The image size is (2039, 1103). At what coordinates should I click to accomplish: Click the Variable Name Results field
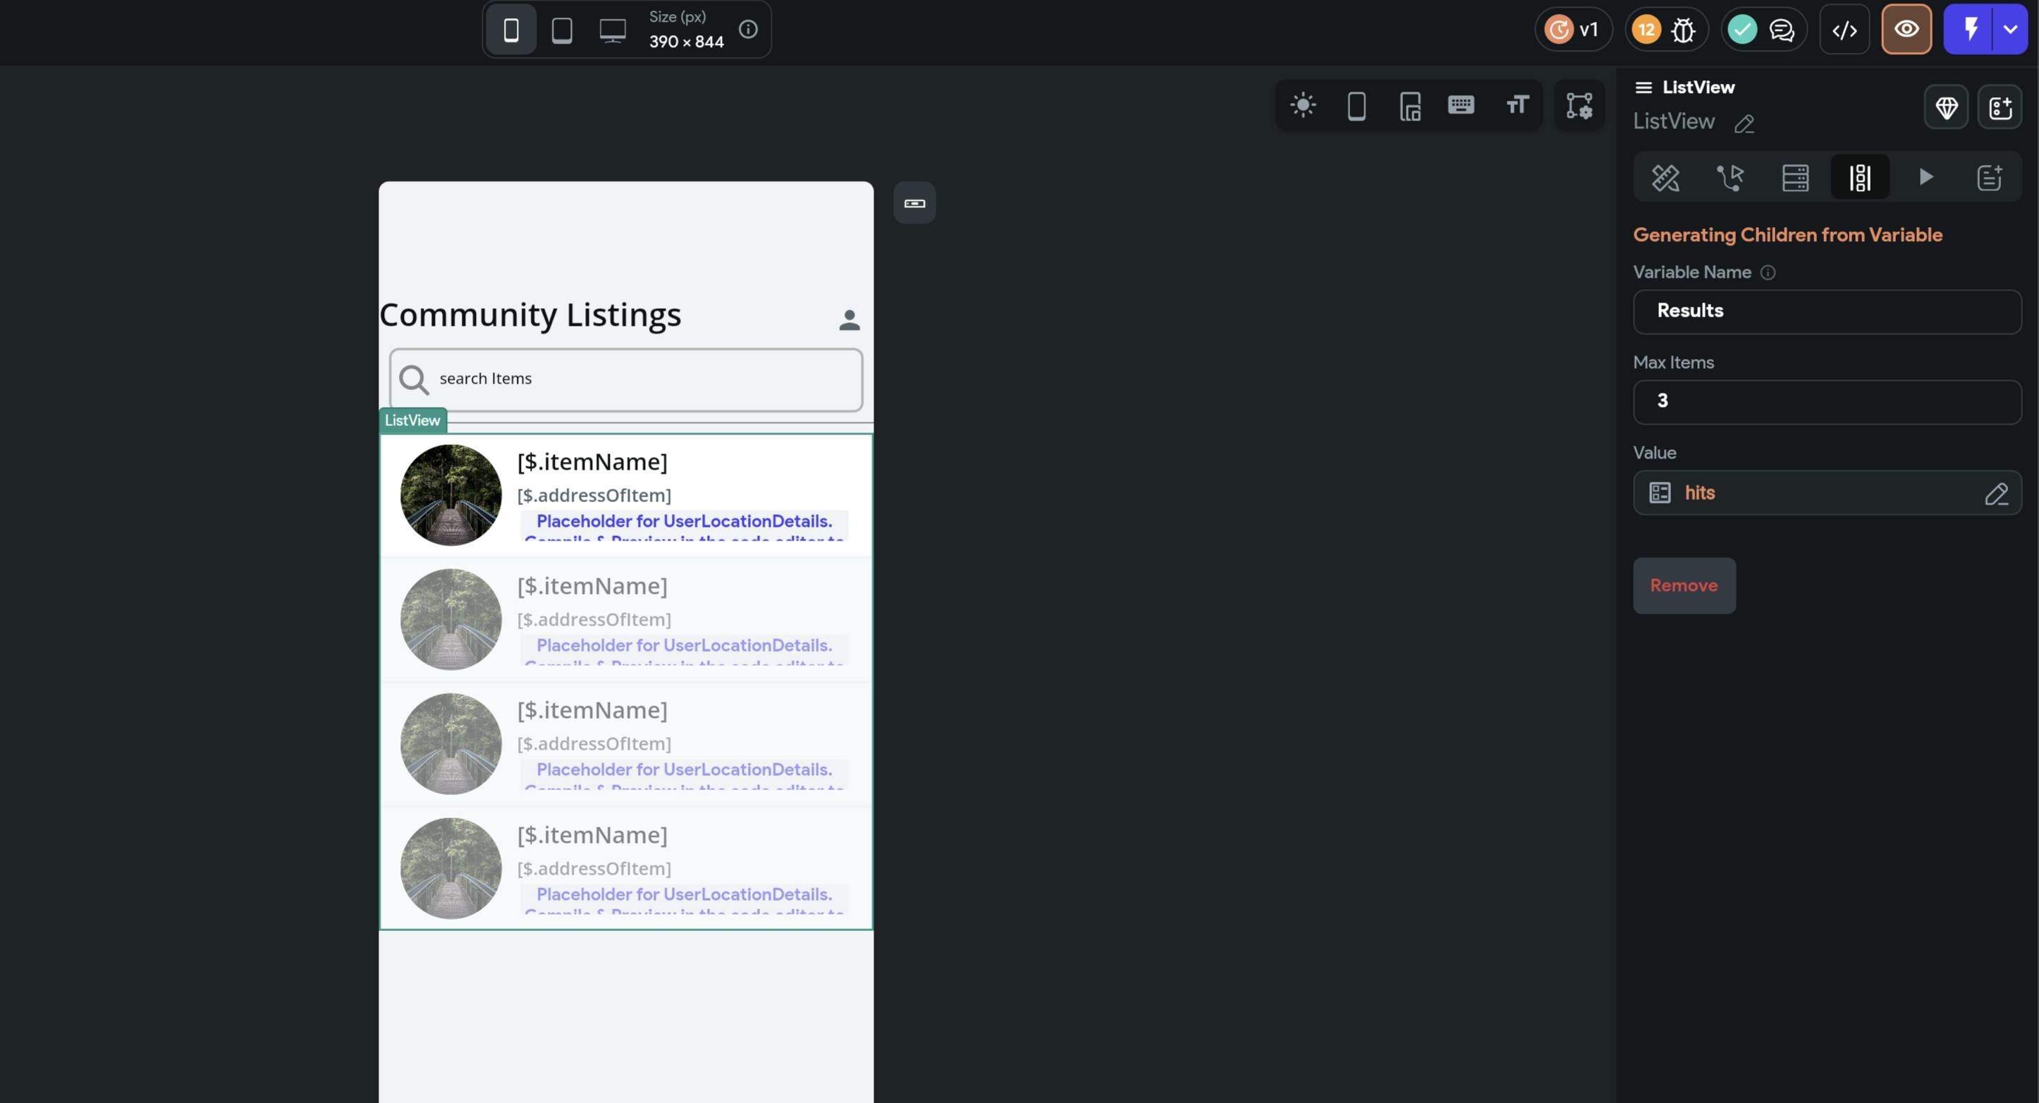(1827, 311)
